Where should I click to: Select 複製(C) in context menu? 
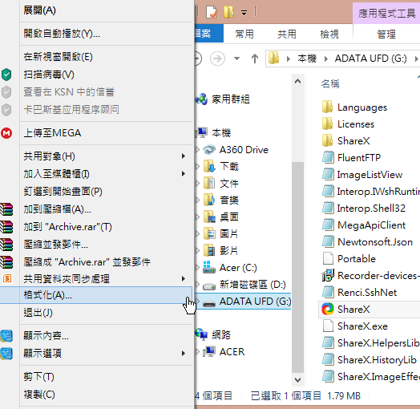pos(96,395)
